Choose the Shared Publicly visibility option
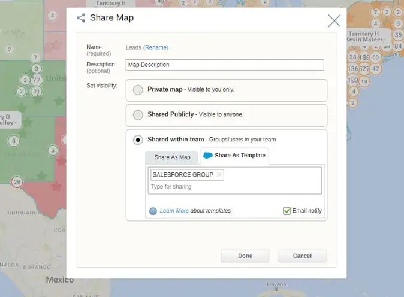This screenshot has height=297, width=404. [138, 114]
